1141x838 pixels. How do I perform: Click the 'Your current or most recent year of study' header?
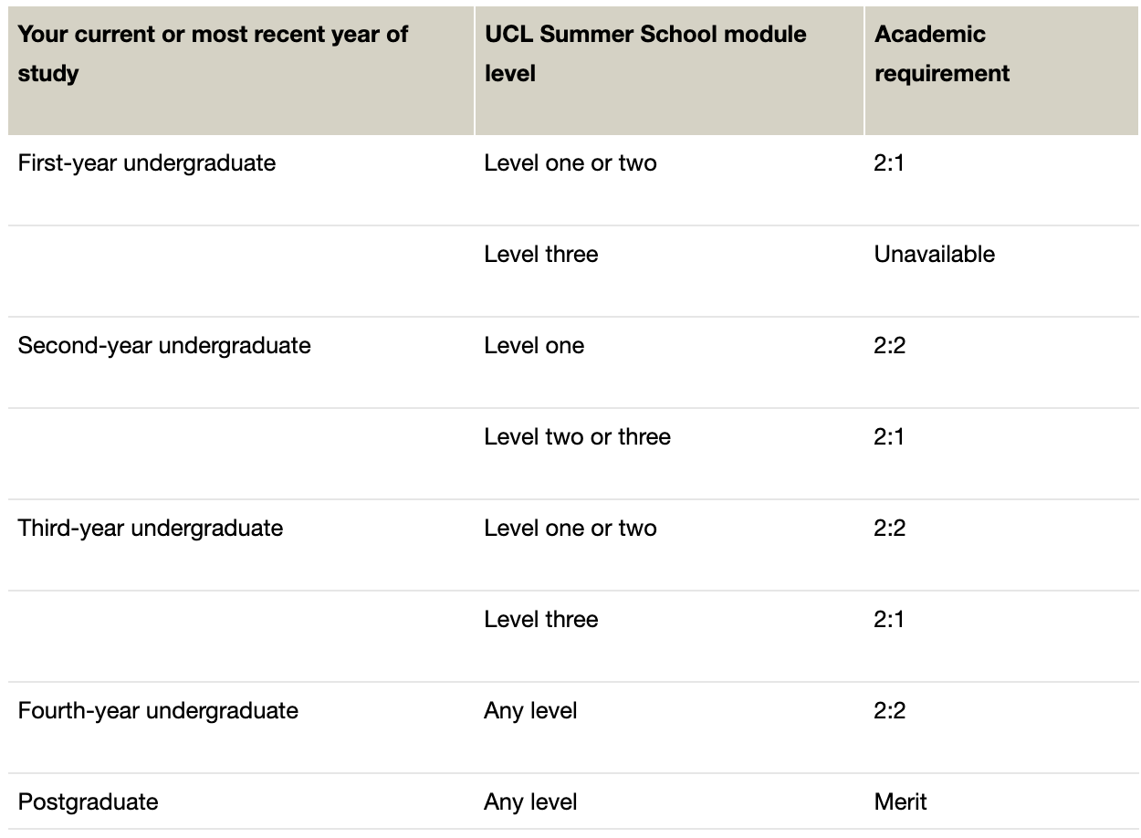(x=241, y=70)
